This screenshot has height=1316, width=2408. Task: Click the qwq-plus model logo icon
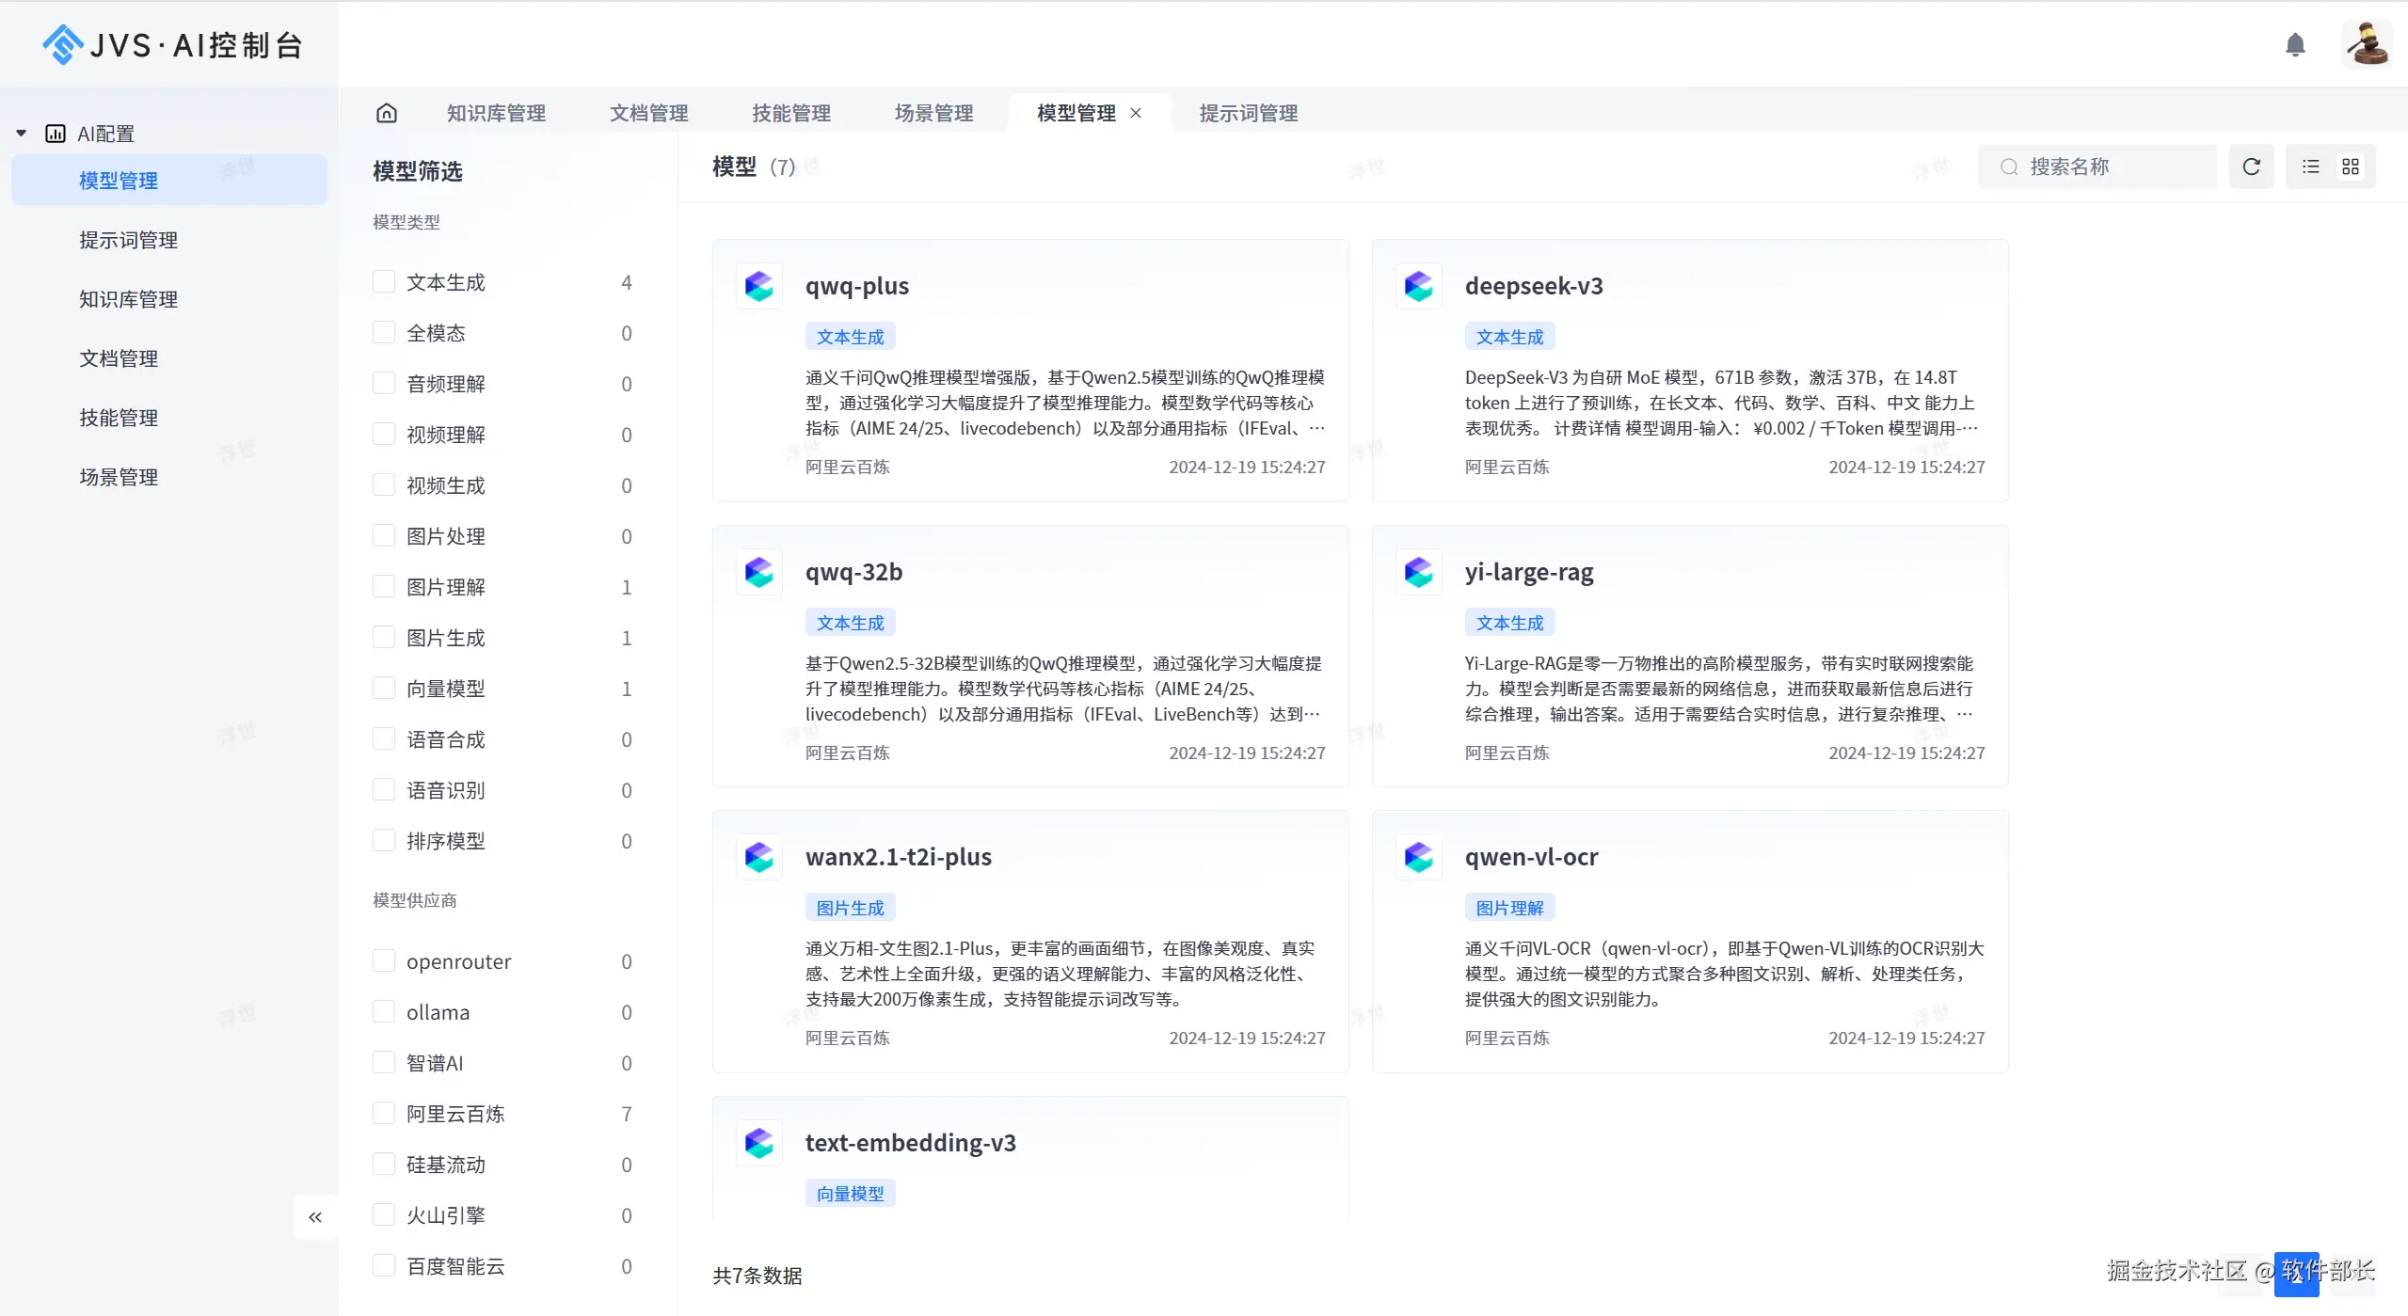click(759, 286)
